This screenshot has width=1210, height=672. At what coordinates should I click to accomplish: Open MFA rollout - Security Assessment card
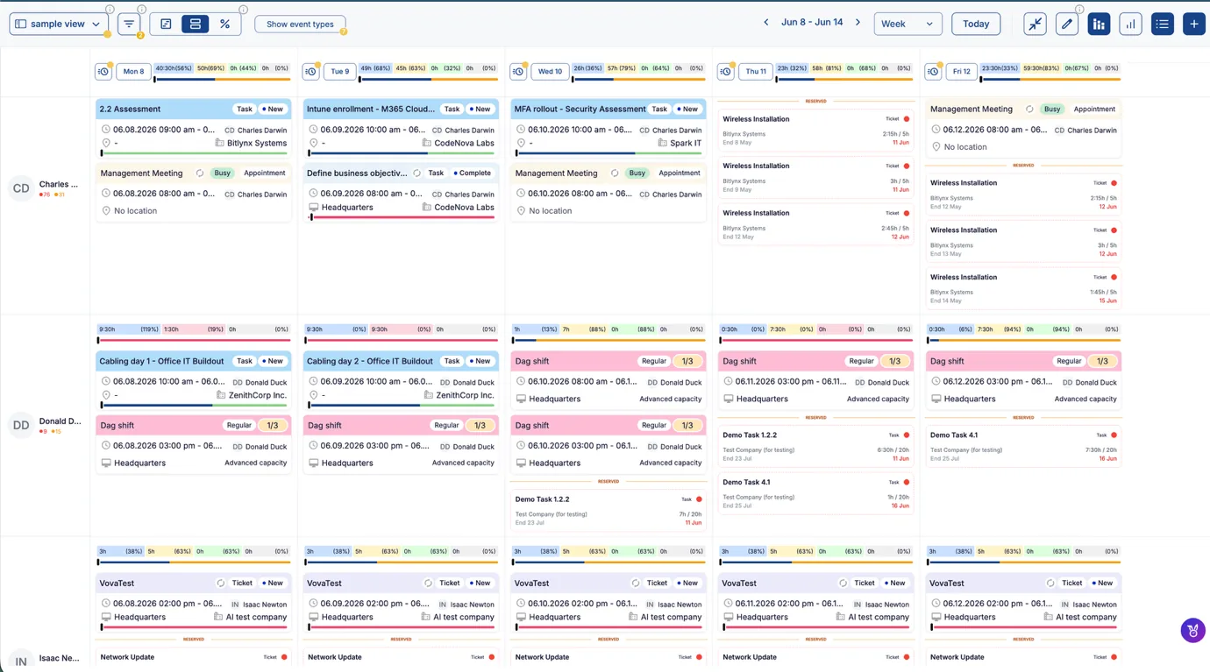pyautogui.click(x=609, y=127)
